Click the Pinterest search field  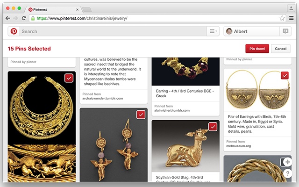coord(113,31)
